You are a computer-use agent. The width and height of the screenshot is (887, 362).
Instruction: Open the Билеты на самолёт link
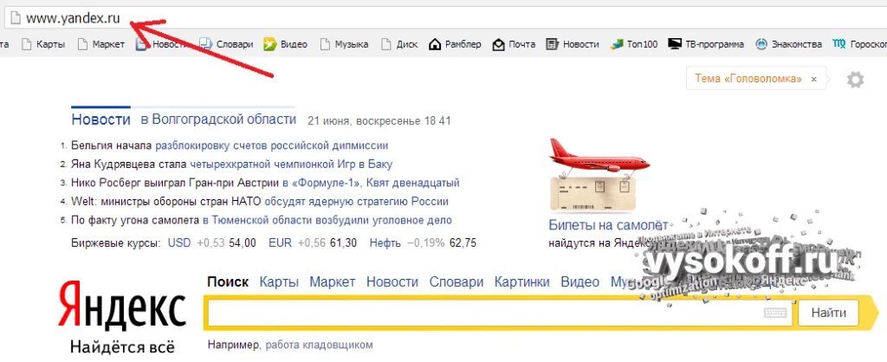(608, 225)
